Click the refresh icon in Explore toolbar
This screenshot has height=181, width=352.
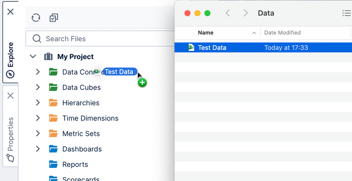point(36,18)
